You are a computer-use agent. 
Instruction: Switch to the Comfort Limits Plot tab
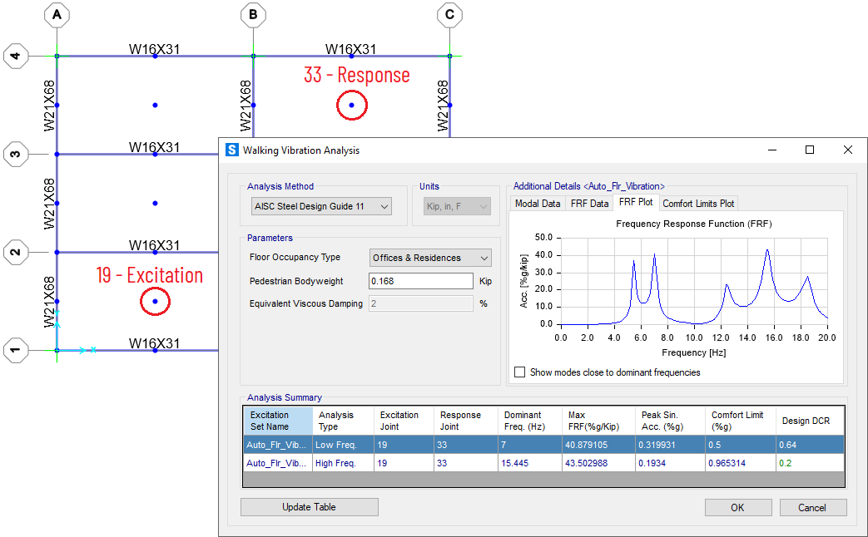click(x=699, y=202)
